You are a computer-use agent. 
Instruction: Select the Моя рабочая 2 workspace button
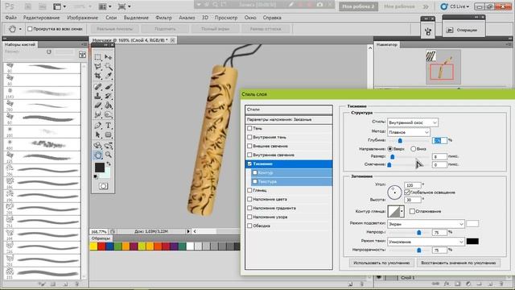pos(358,6)
